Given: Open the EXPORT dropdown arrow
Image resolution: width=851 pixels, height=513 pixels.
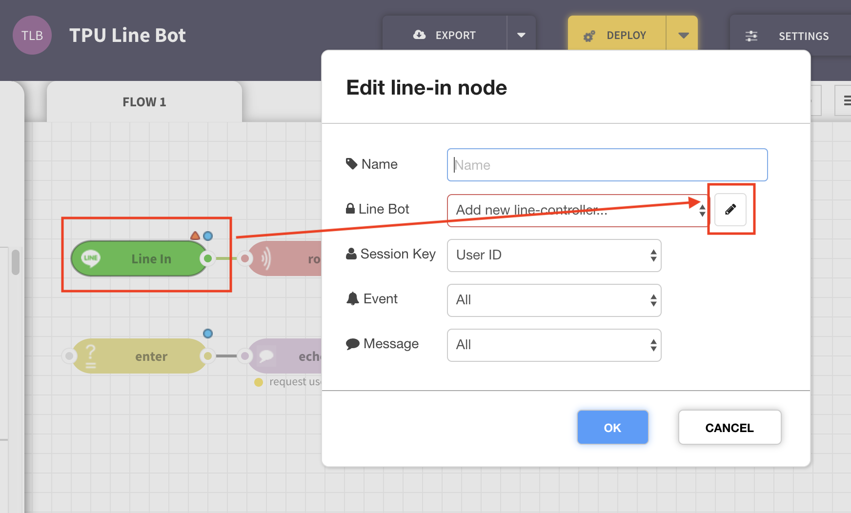Looking at the screenshot, I should 521,35.
